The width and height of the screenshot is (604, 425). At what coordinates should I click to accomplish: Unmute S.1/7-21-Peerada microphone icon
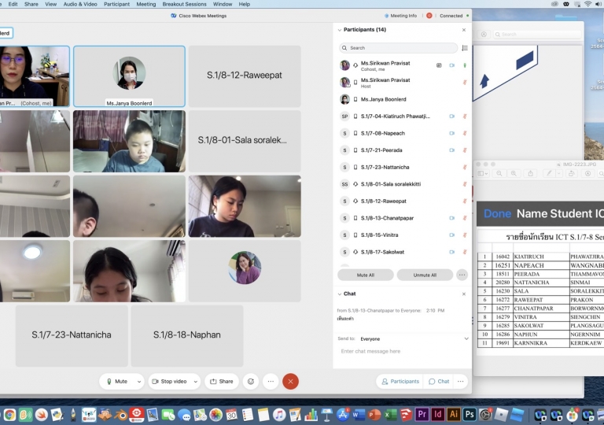click(465, 150)
